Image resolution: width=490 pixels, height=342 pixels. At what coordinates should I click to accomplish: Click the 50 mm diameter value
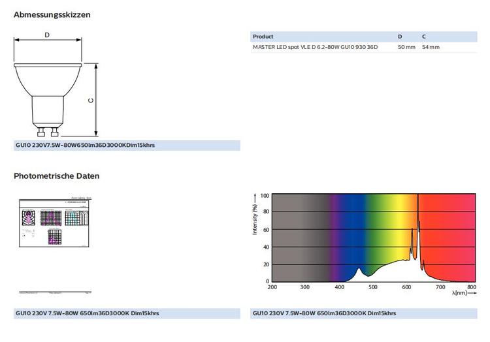406,48
